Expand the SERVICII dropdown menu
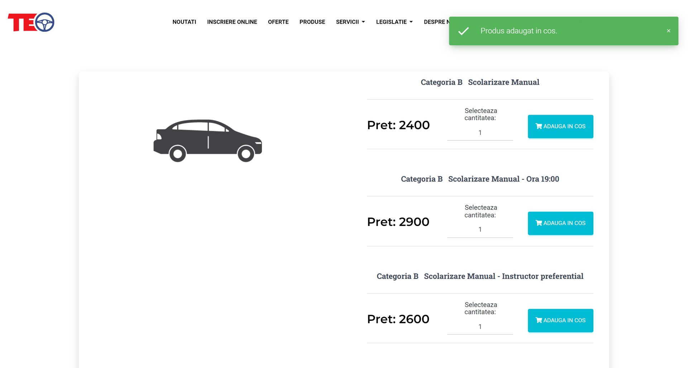 click(350, 22)
